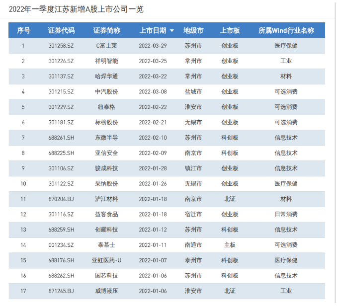The width and height of the screenshot is (337, 307).
Task: Click company name 骏成科技
Action: pyautogui.click(x=106, y=168)
